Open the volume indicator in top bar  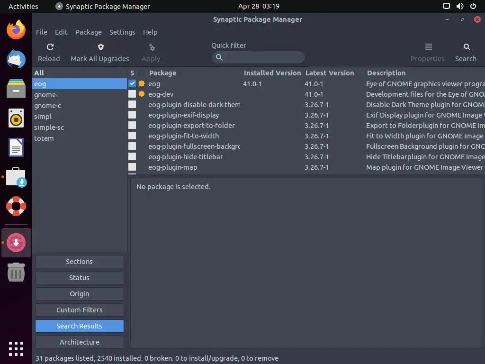point(460,6)
